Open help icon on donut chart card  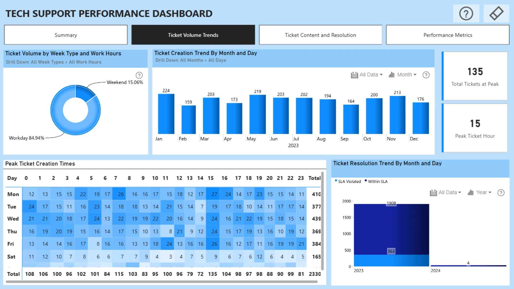point(139,75)
